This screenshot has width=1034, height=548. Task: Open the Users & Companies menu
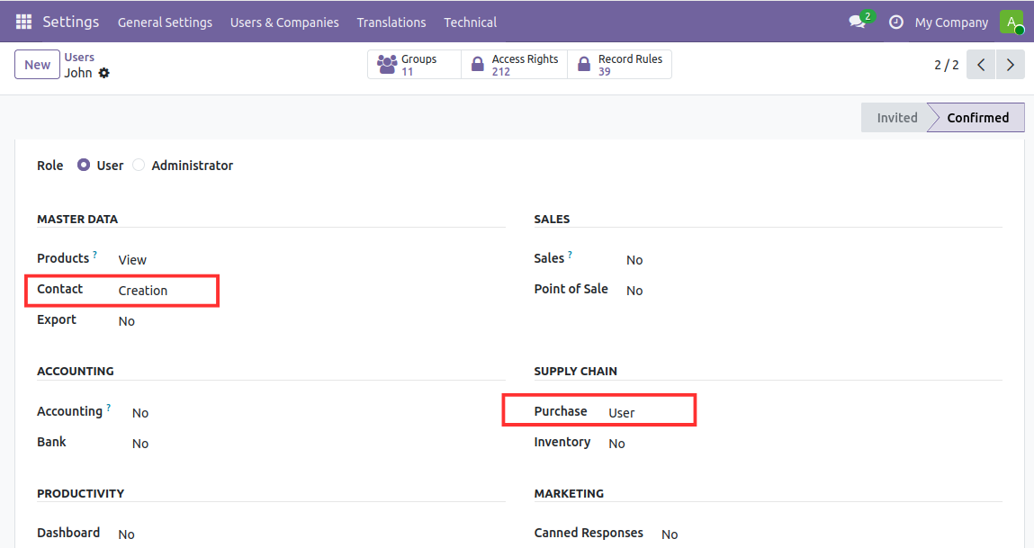(284, 22)
